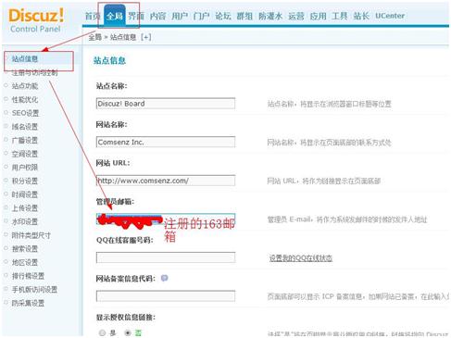451x338 pixels.
Task: Open the UCenter navigation tab
Action: 390,16
